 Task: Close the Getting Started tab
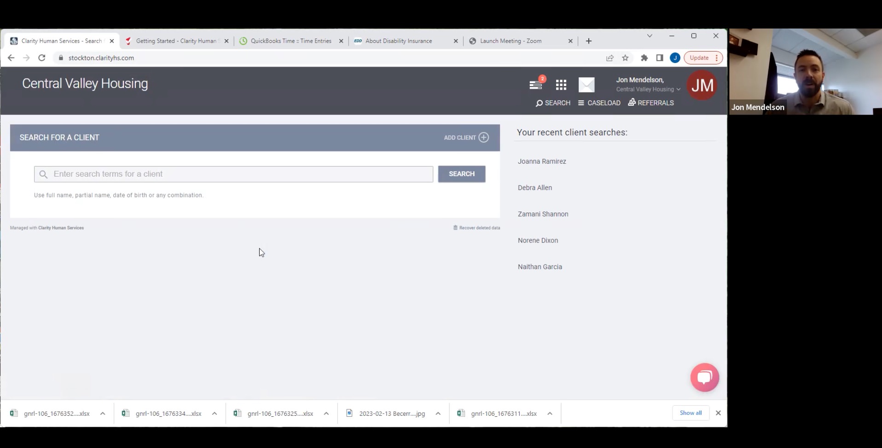pyautogui.click(x=226, y=41)
